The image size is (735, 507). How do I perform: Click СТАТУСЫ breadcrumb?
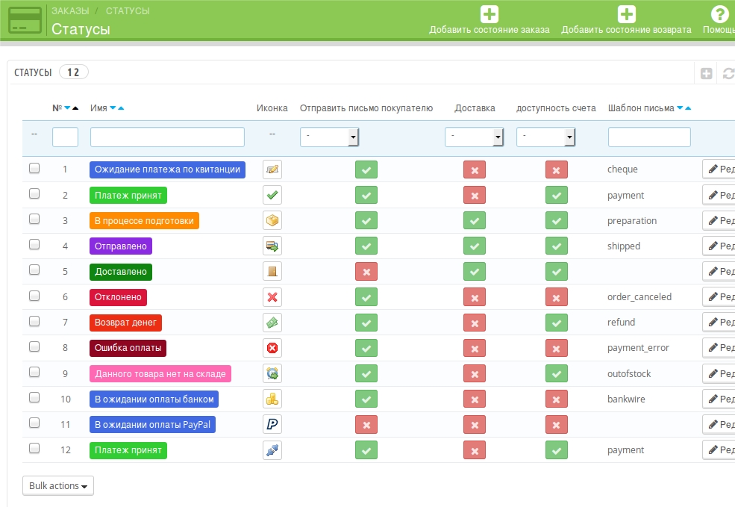[128, 10]
